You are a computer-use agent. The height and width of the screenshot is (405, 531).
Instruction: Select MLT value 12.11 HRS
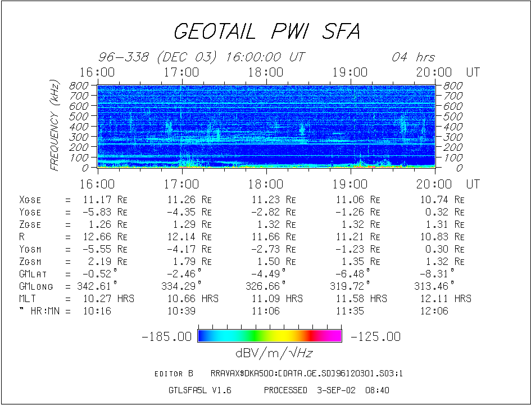[446, 299]
